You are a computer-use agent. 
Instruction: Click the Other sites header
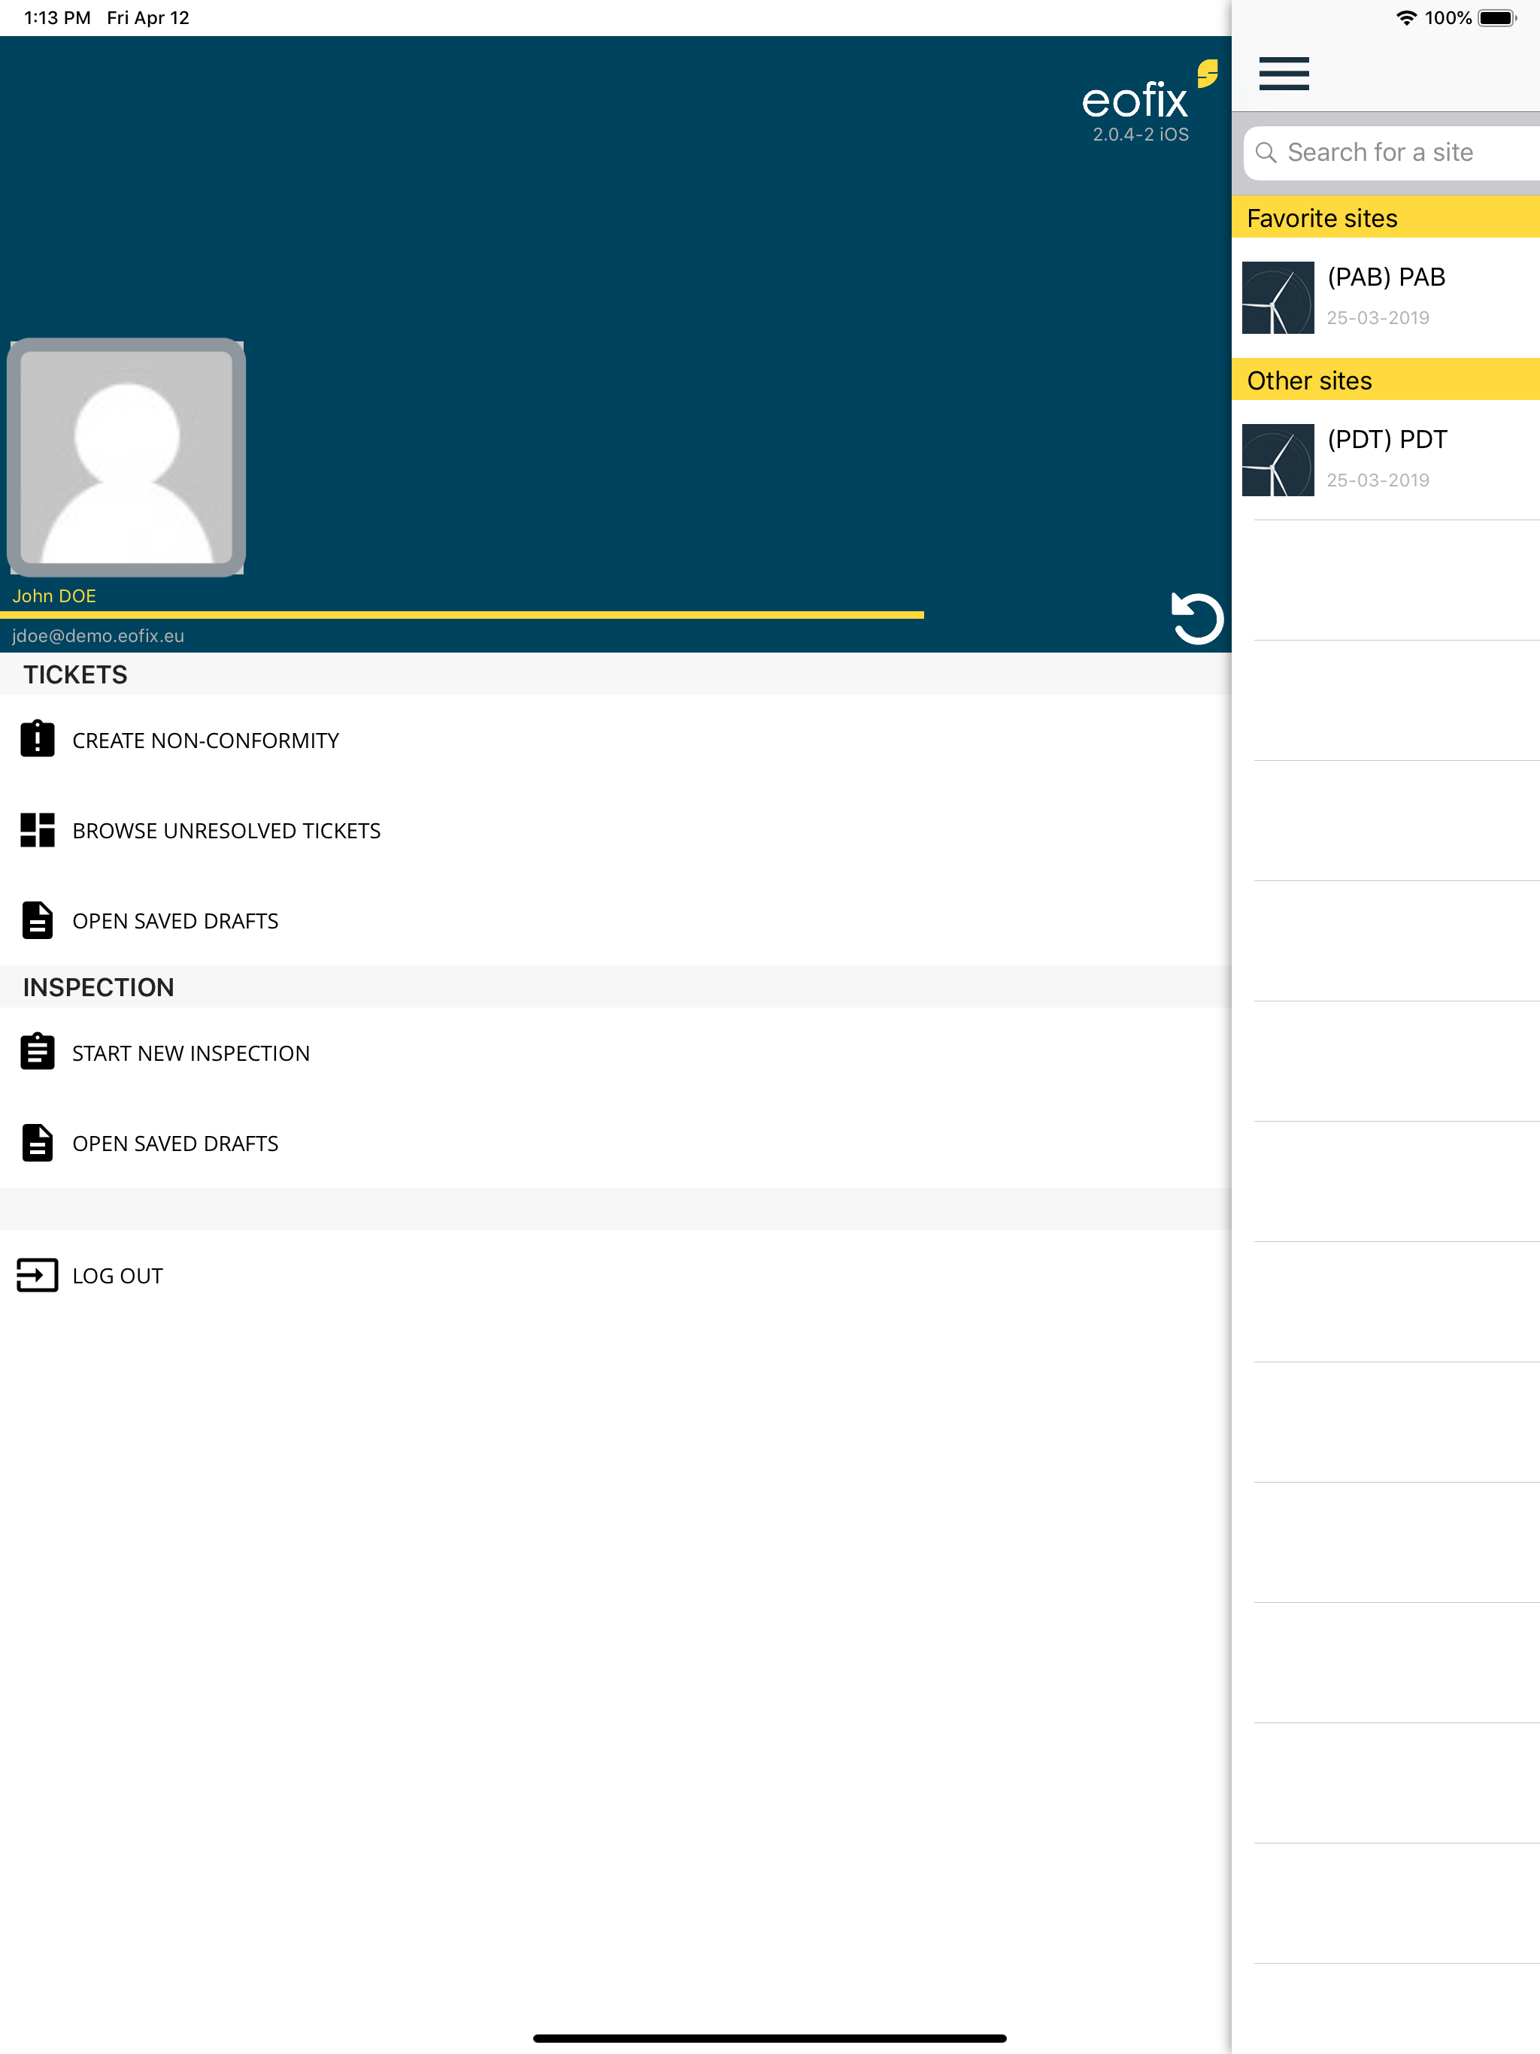tap(1386, 380)
